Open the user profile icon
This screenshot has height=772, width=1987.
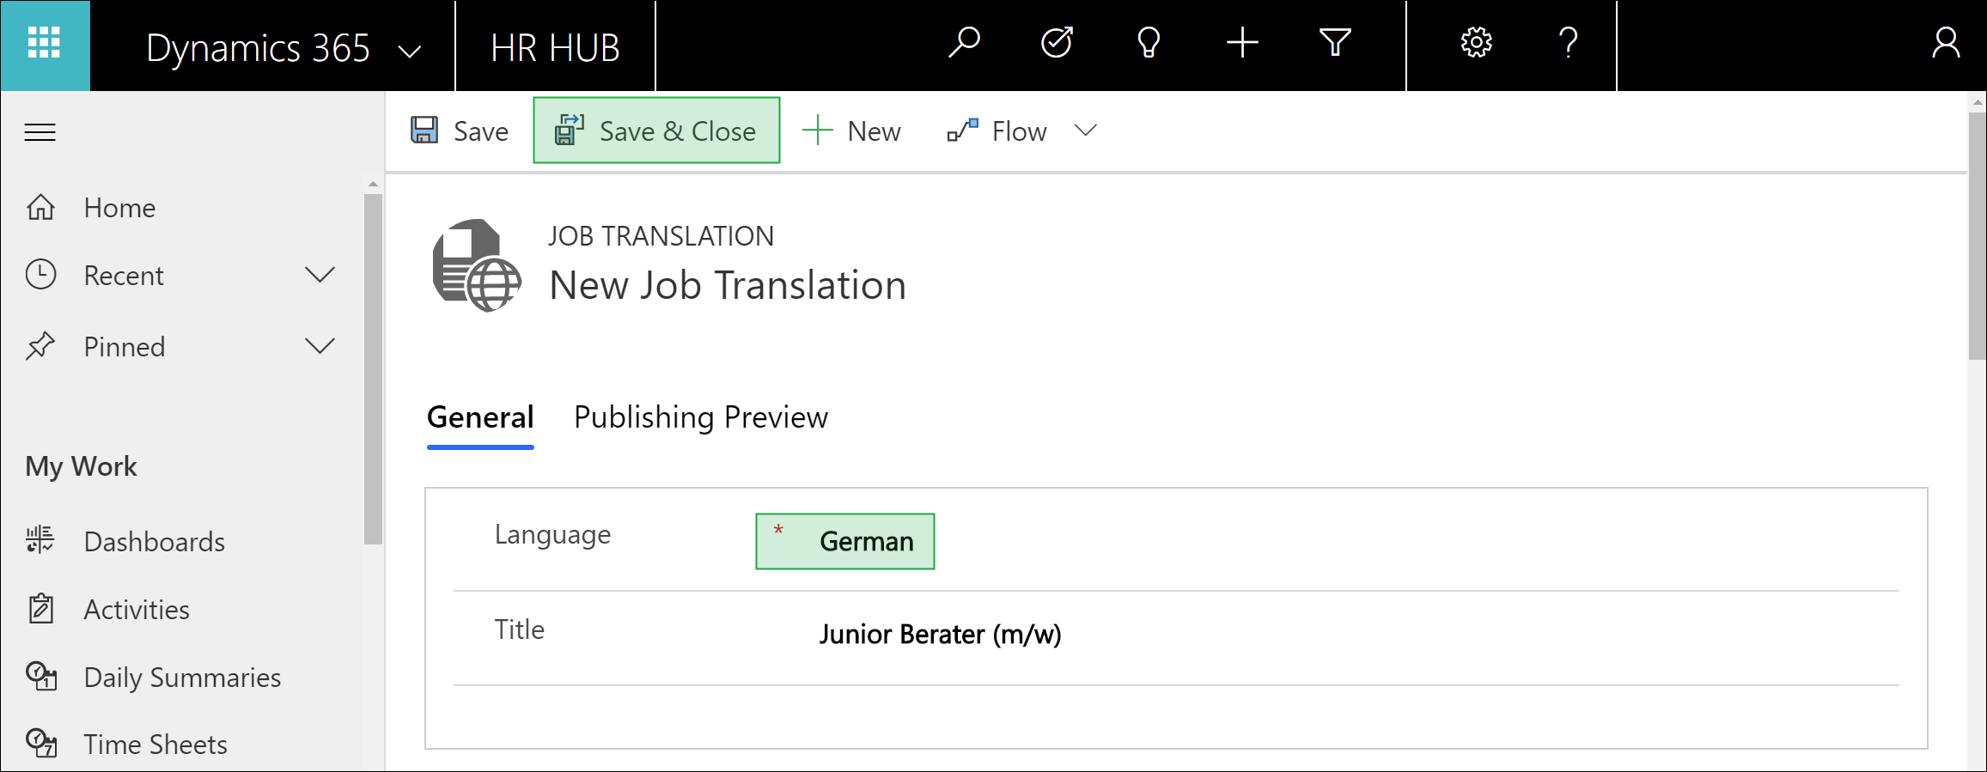click(x=1945, y=43)
